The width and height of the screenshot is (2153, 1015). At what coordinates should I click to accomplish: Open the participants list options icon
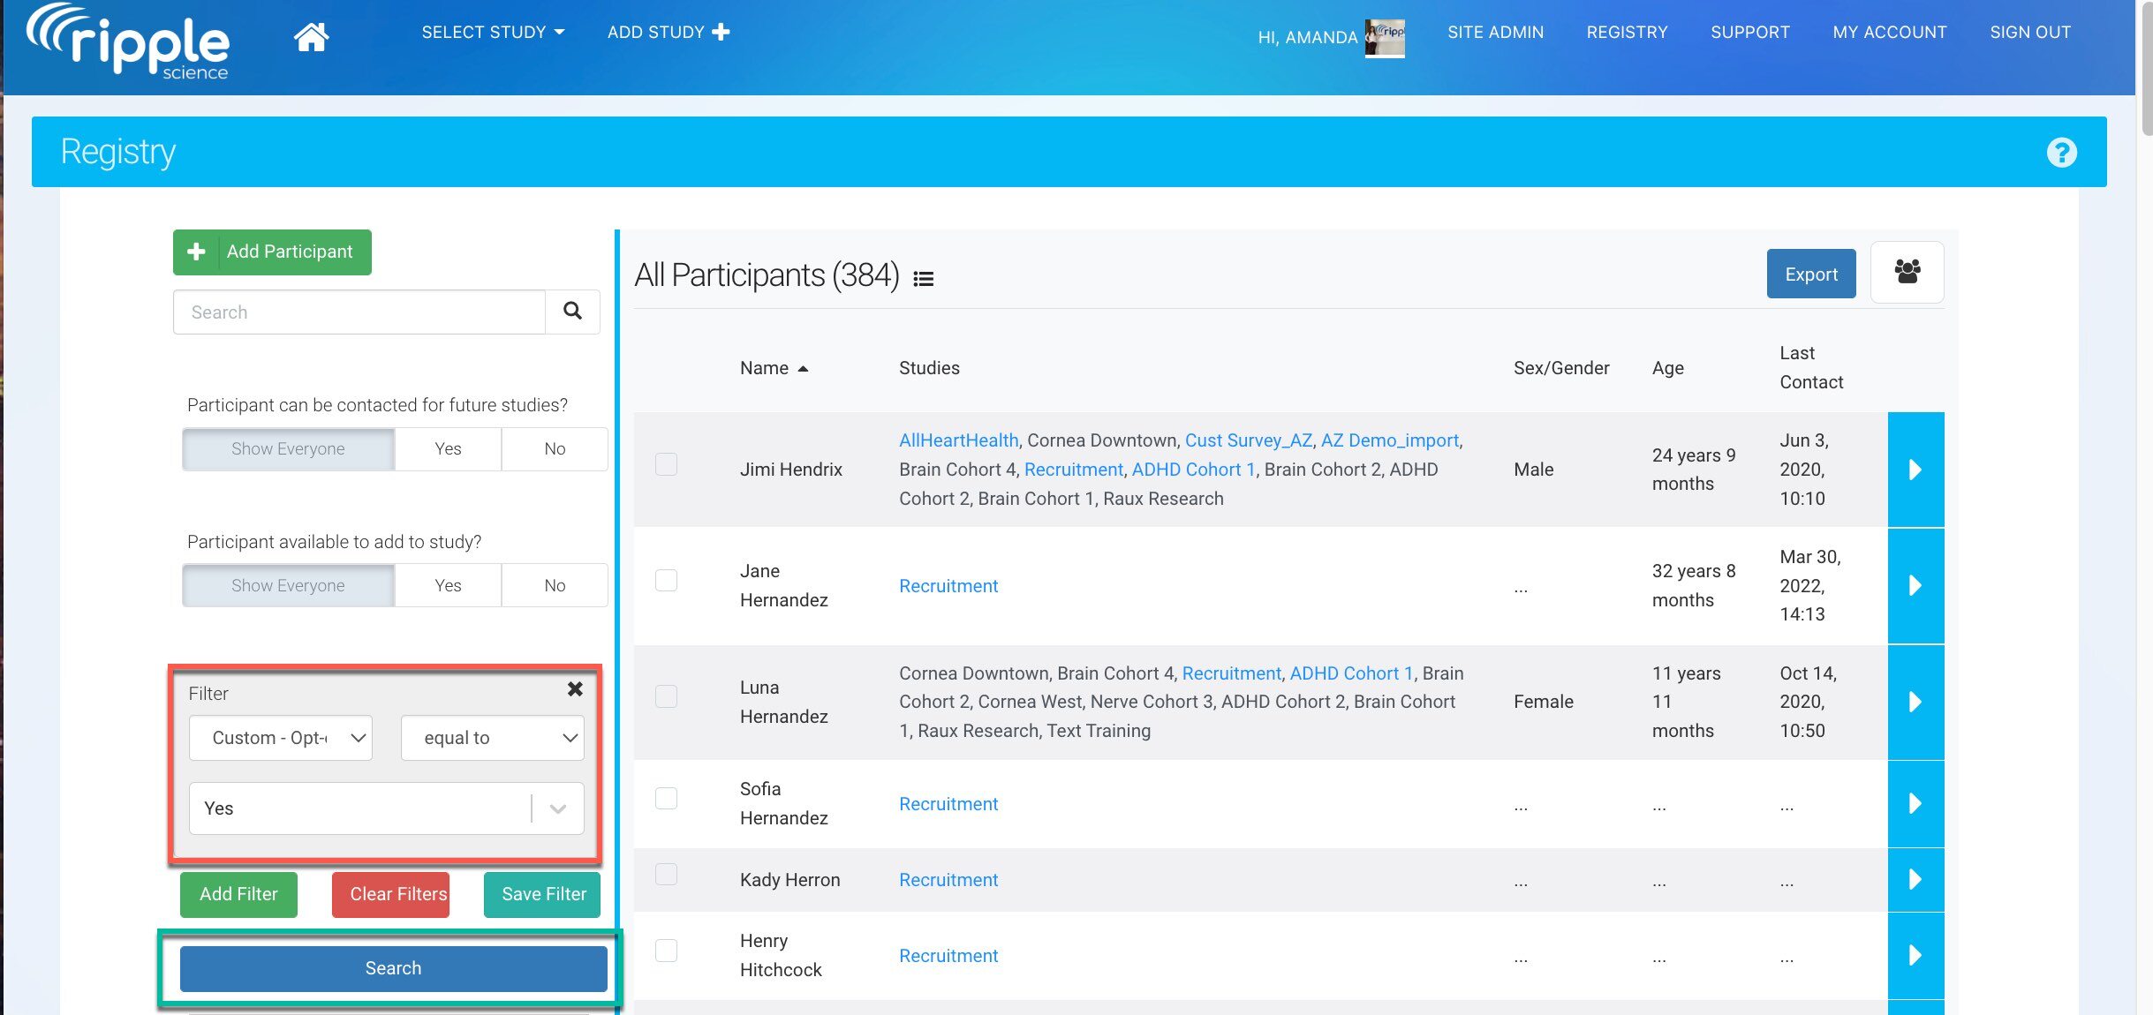coord(923,279)
